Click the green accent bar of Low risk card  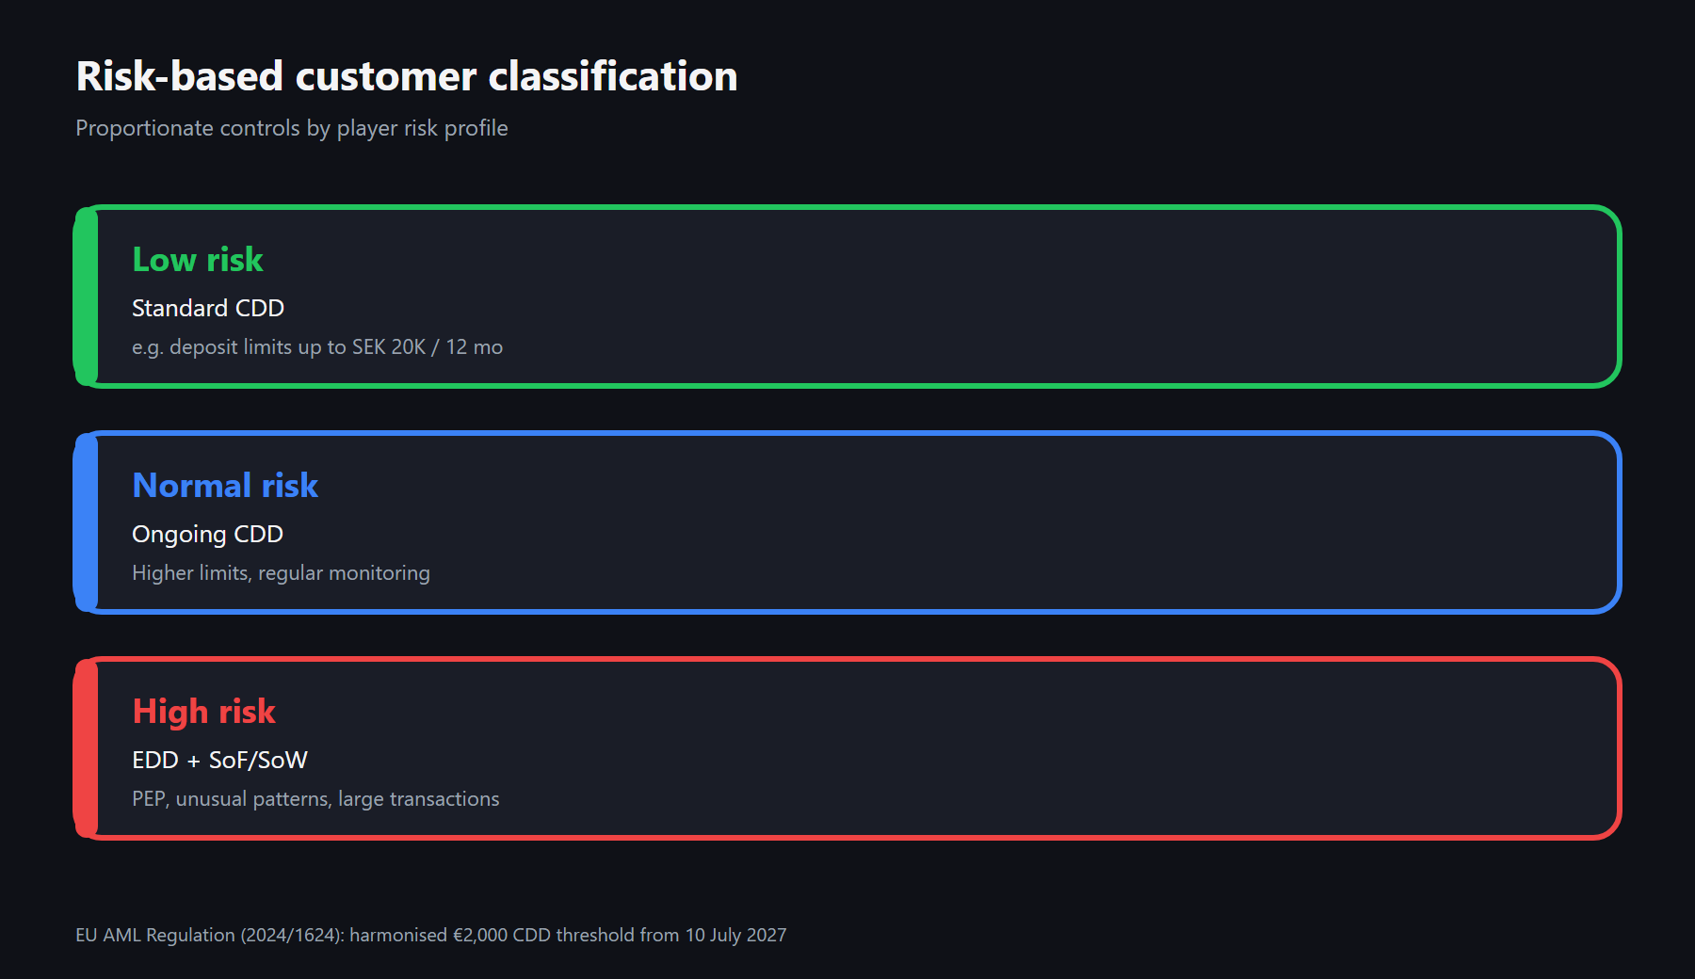click(x=86, y=297)
